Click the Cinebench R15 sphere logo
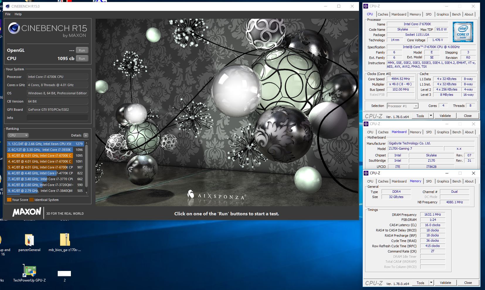The width and height of the screenshot is (485, 290). 14,28
